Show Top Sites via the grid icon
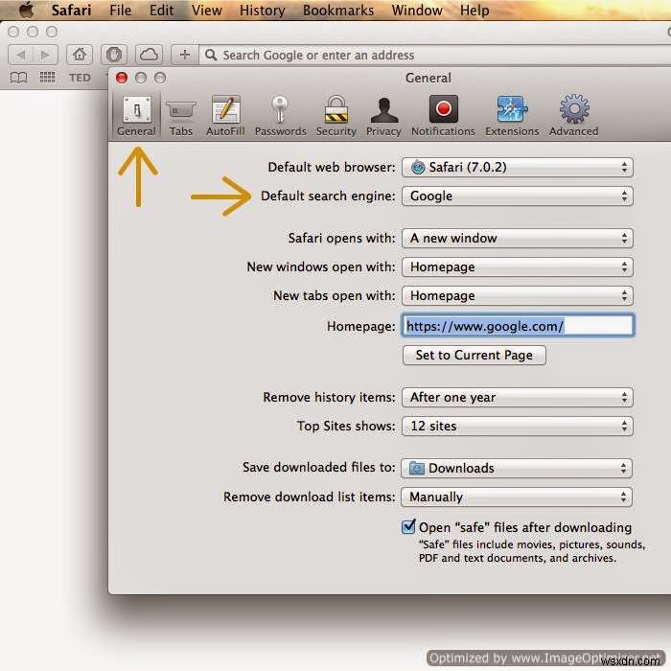This screenshot has height=671, width=671. click(x=47, y=78)
